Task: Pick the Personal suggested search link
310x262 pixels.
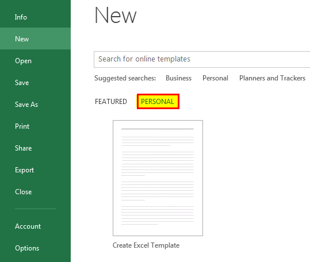Action: [215, 78]
